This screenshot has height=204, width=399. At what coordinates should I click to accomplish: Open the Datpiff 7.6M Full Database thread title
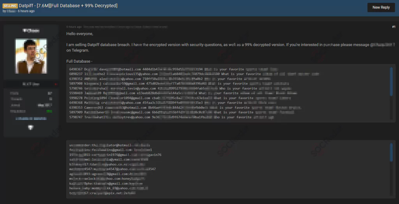[x=68, y=5]
